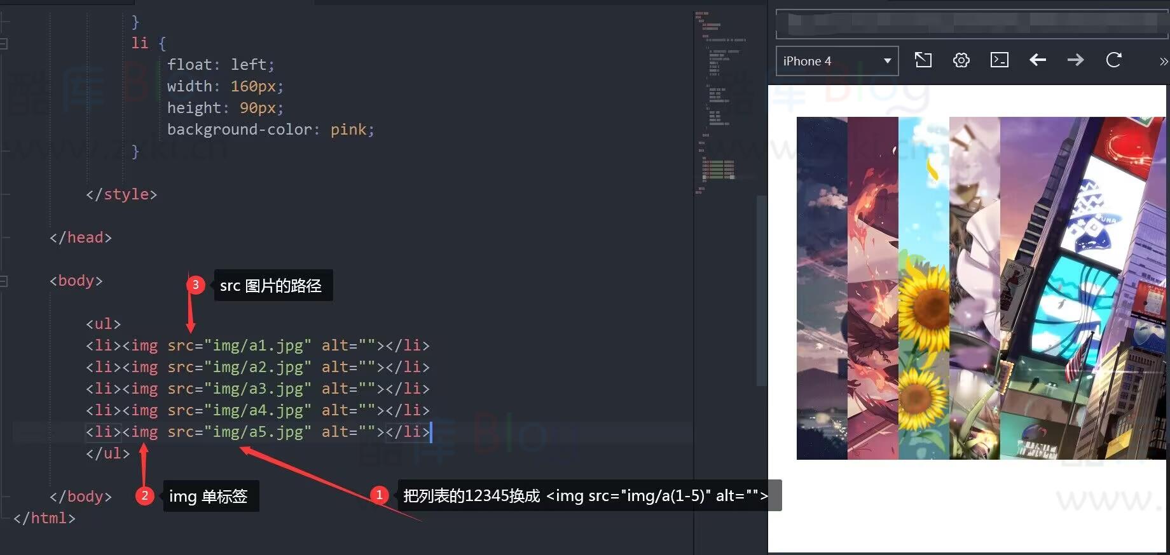Click the "li" selector in the CSS
The height and width of the screenshot is (555, 1170).
[140, 43]
